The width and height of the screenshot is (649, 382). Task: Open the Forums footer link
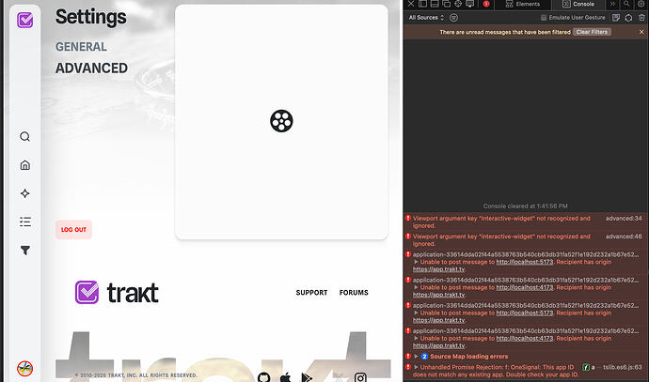coord(354,293)
